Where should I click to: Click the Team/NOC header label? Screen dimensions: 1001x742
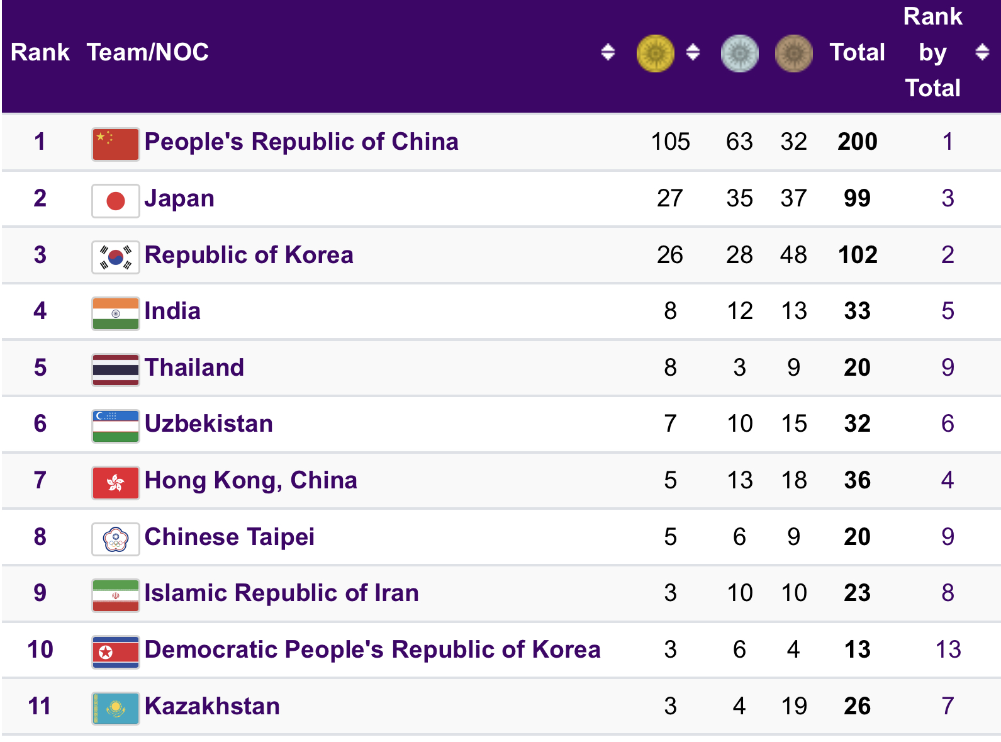[148, 52]
